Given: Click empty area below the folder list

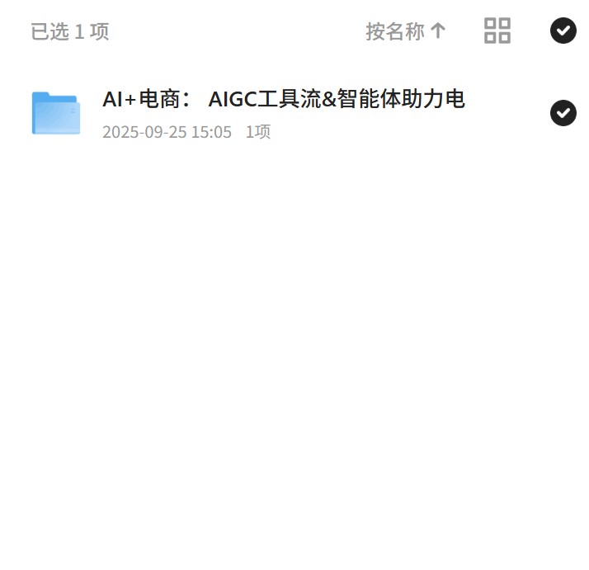Looking at the screenshot, I should coord(294,338).
